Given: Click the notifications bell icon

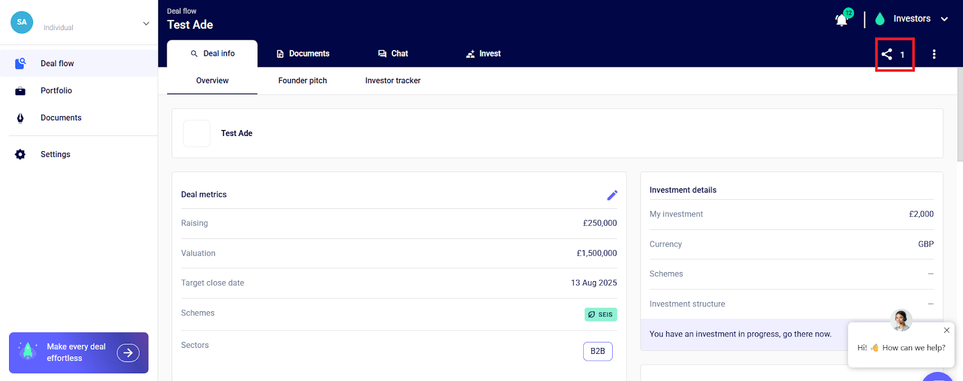Looking at the screenshot, I should point(841,20).
